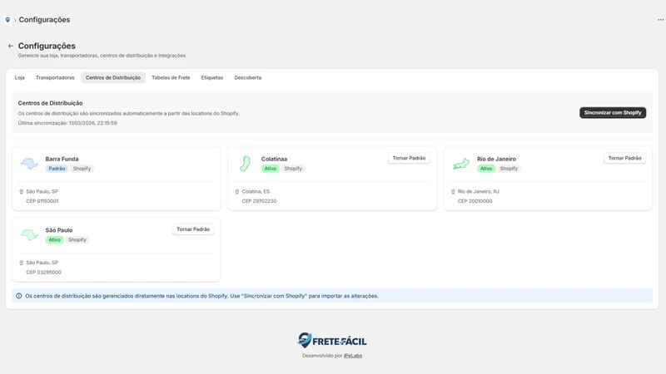Click CEP 29702230 text
Image resolution: width=666 pixels, height=374 pixels.
click(259, 201)
